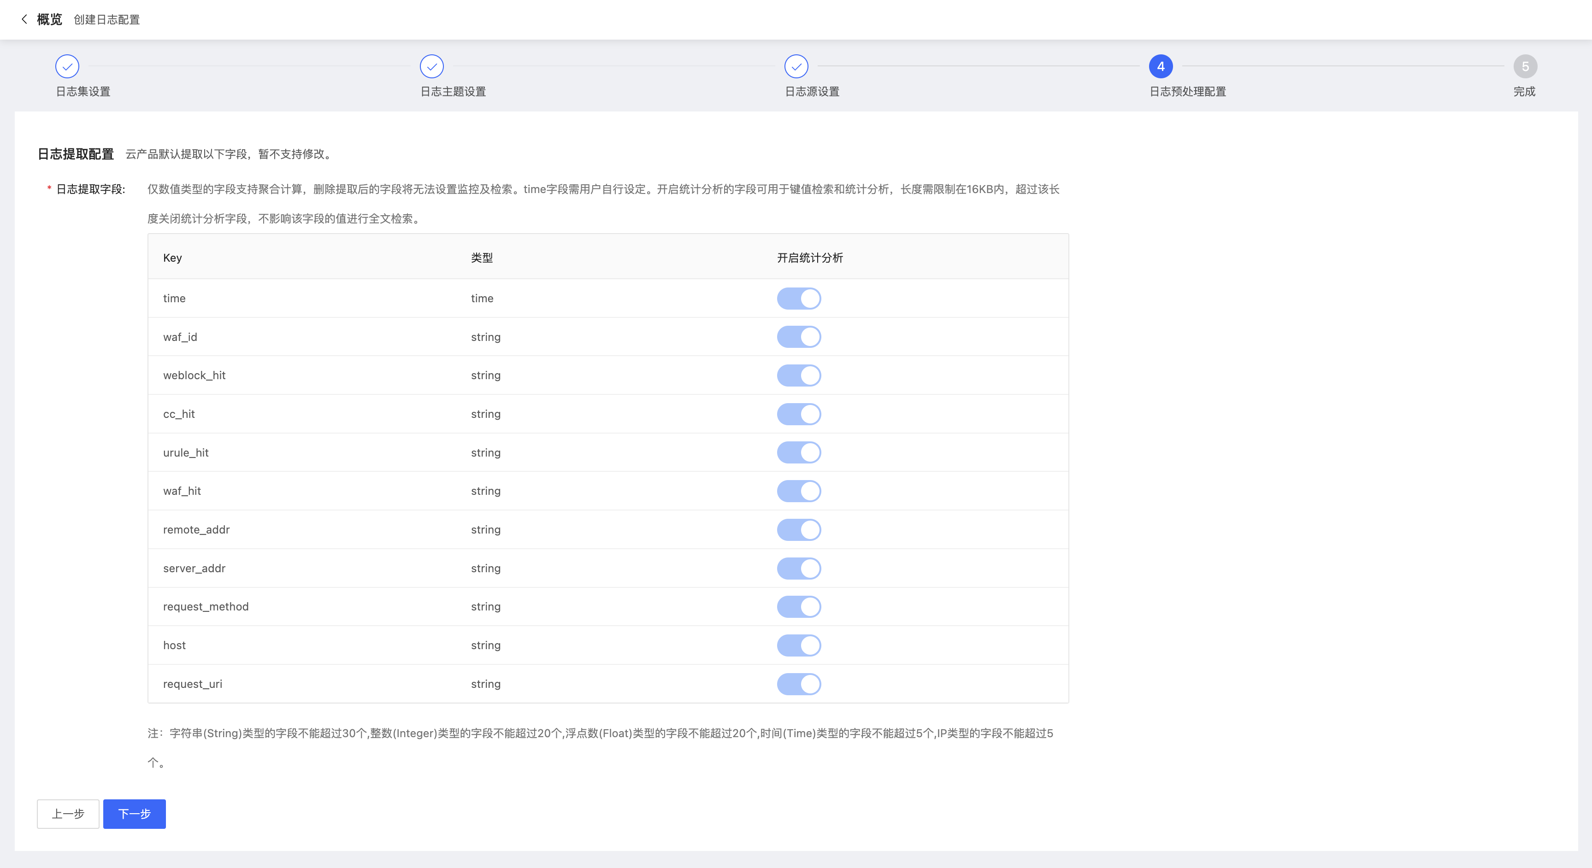Click the 日志提取配置 heading
This screenshot has width=1592, height=868.
pyautogui.click(x=76, y=154)
